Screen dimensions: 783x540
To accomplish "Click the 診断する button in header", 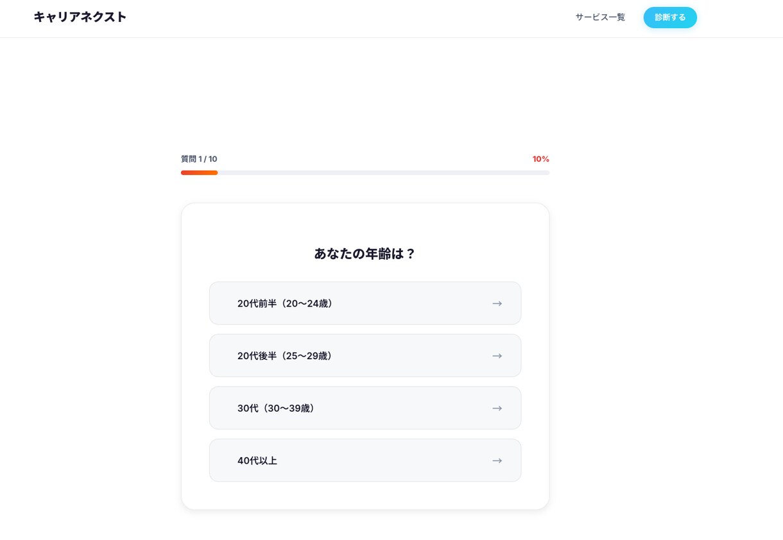I will (x=670, y=17).
